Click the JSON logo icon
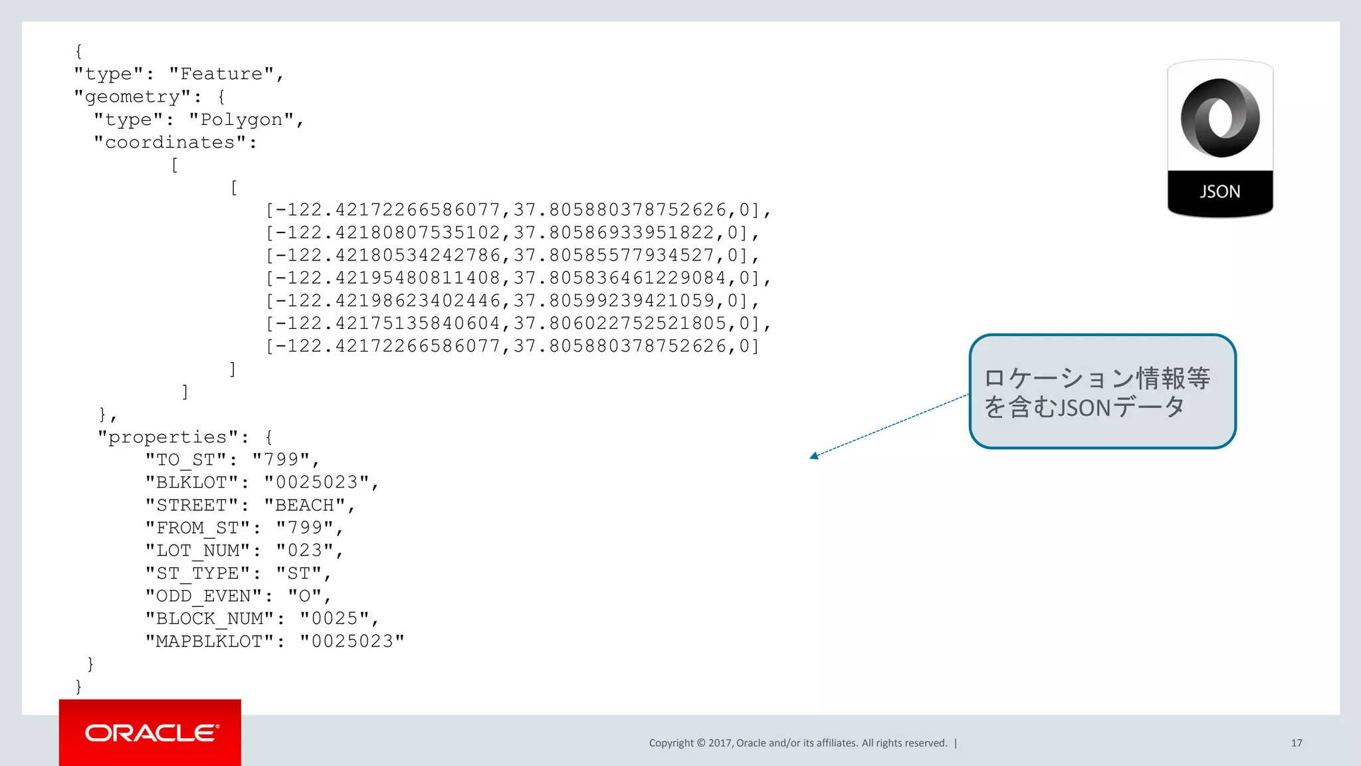This screenshot has width=1361, height=766. click(x=1219, y=118)
